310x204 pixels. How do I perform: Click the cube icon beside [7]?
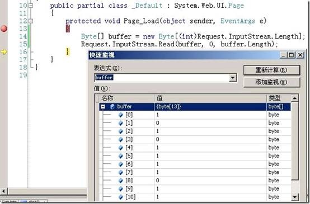click(121, 172)
